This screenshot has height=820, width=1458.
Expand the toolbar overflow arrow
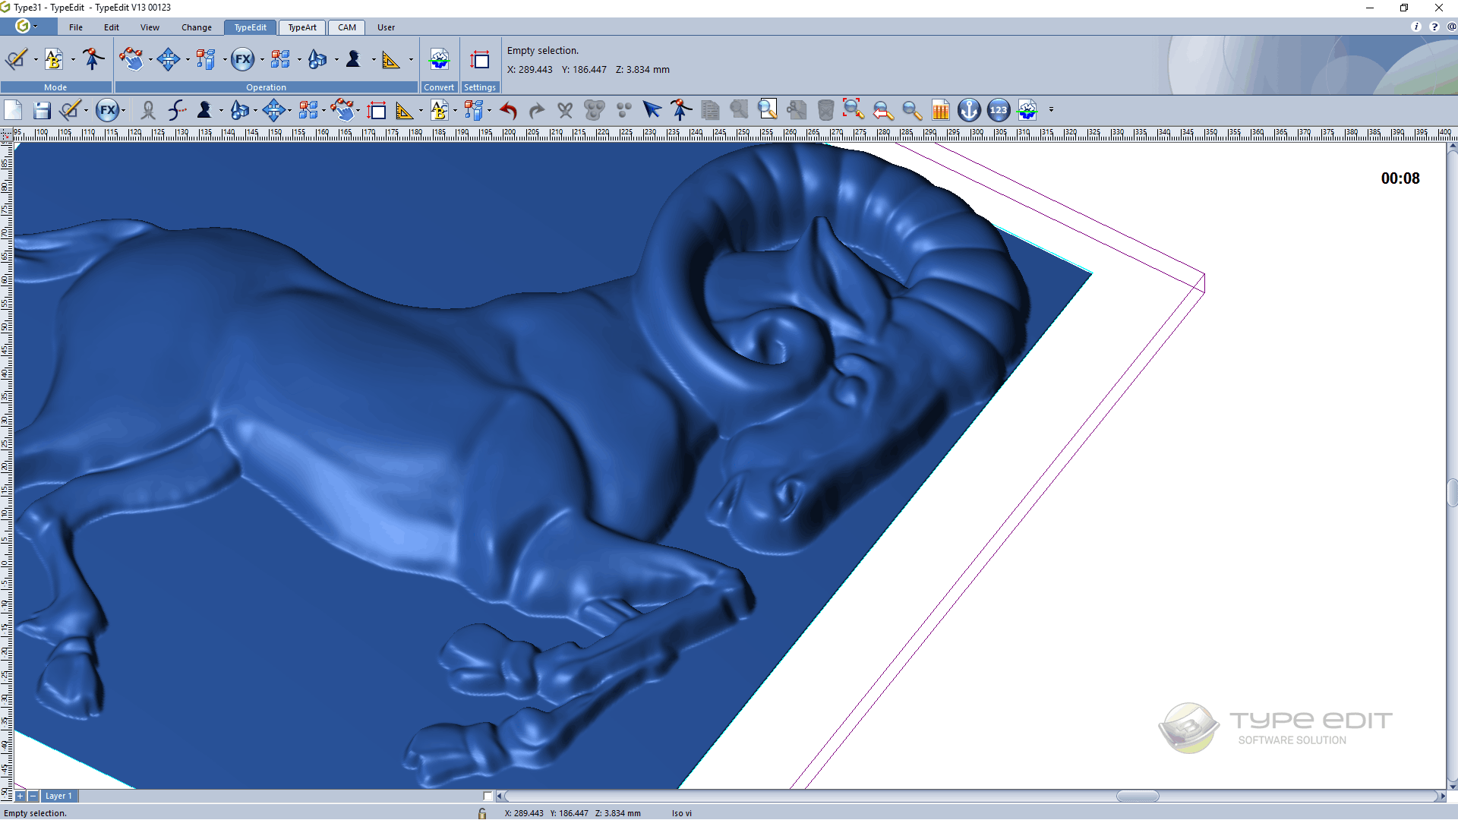(1051, 110)
